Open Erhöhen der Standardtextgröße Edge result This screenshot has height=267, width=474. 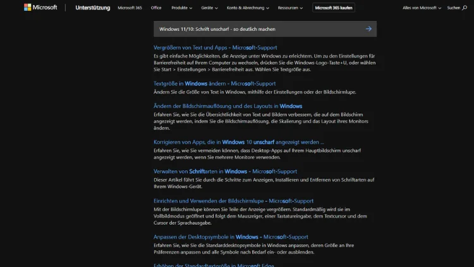pos(214,265)
